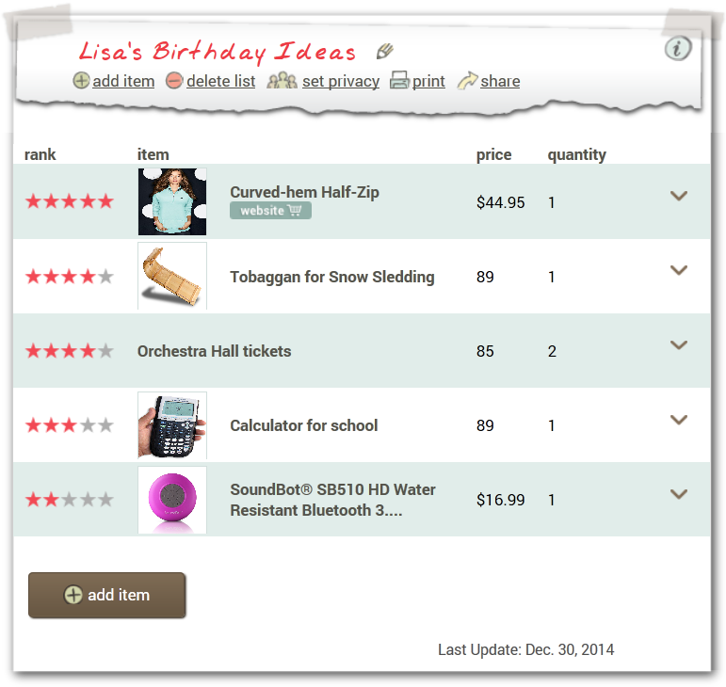Image resolution: width=726 pixels, height=687 pixels.
Task: Click the share arrow icon
Action: tap(468, 81)
